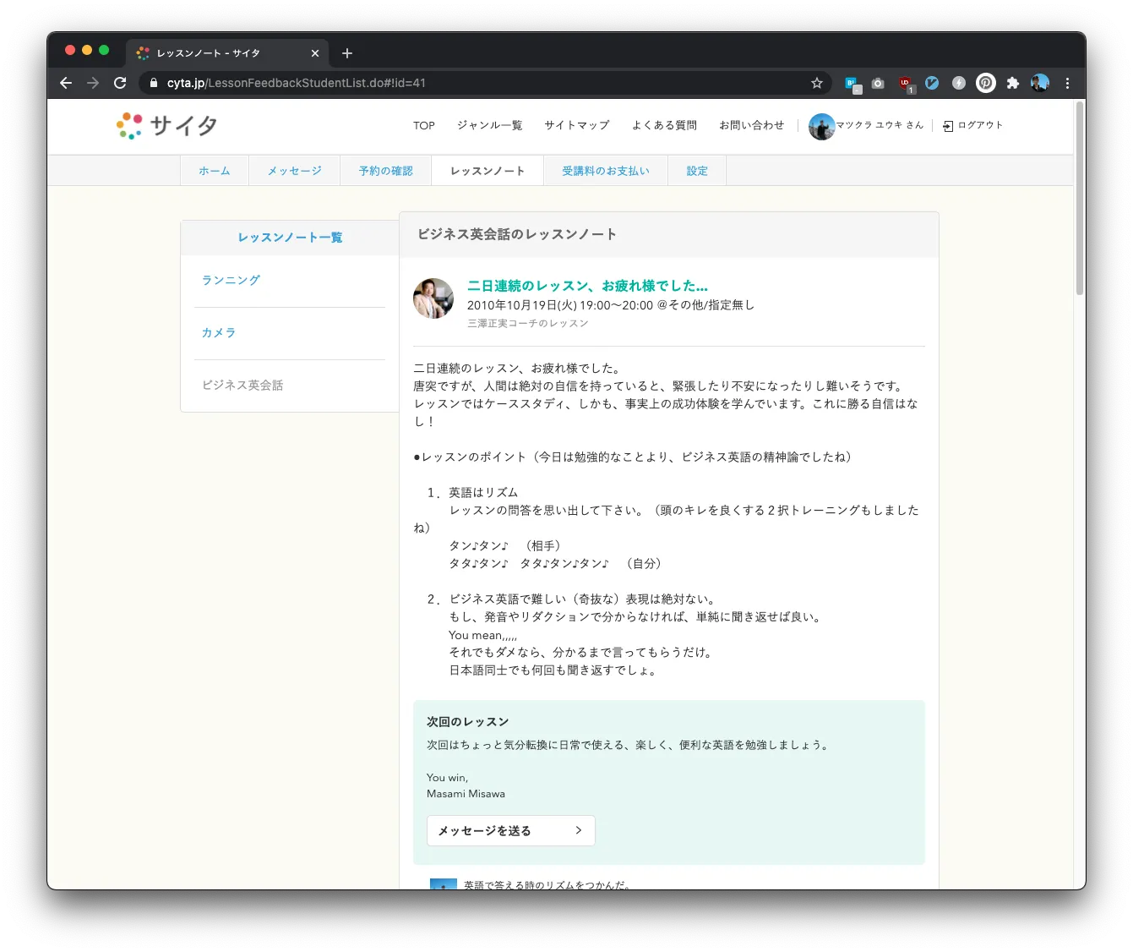This screenshot has height=952, width=1133.
Task: Click the Hatena Bookmark extension icon
Action: point(852,83)
